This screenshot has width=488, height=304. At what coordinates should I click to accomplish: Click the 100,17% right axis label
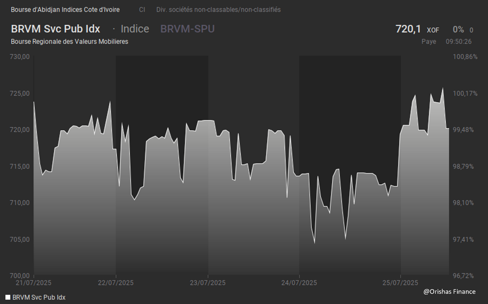point(465,93)
